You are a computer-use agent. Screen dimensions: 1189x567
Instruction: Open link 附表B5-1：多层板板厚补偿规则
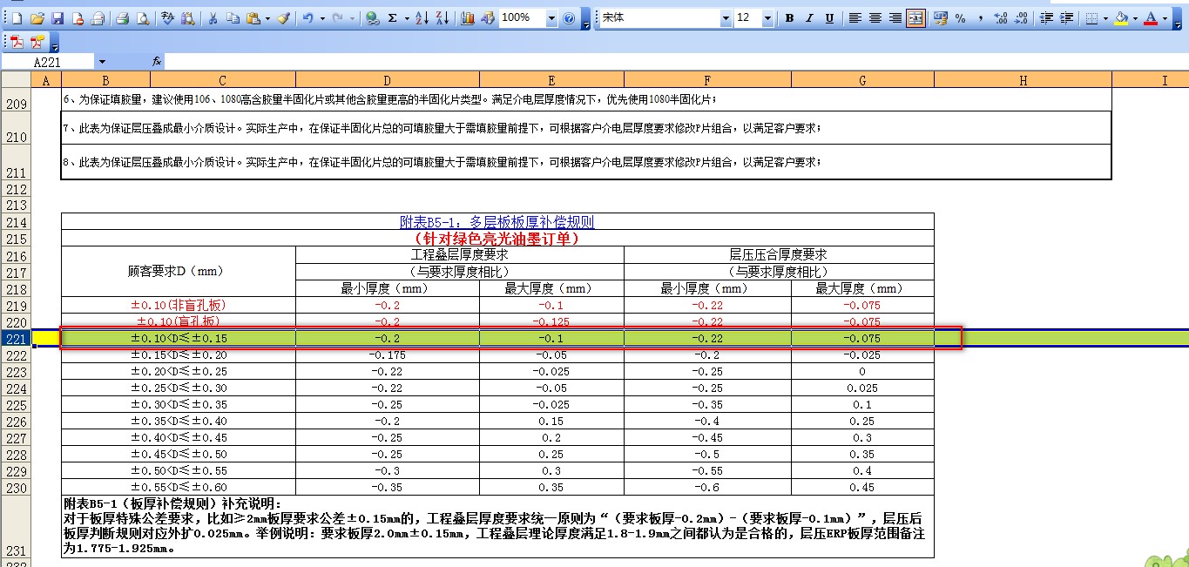point(497,222)
